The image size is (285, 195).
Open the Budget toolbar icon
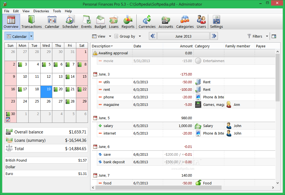click(100, 22)
